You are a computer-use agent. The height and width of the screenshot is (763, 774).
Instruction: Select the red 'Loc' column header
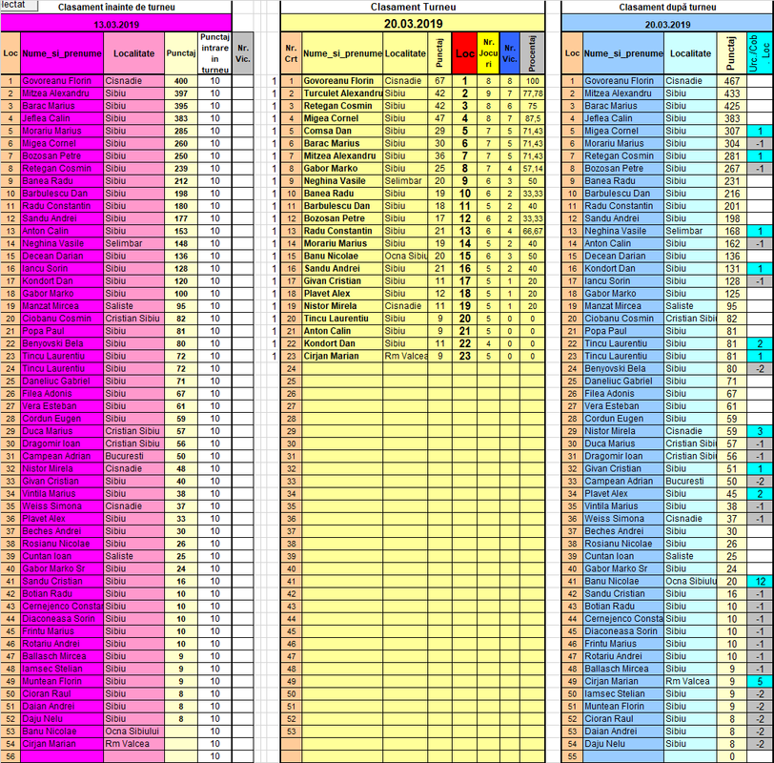click(x=464, y=53)
